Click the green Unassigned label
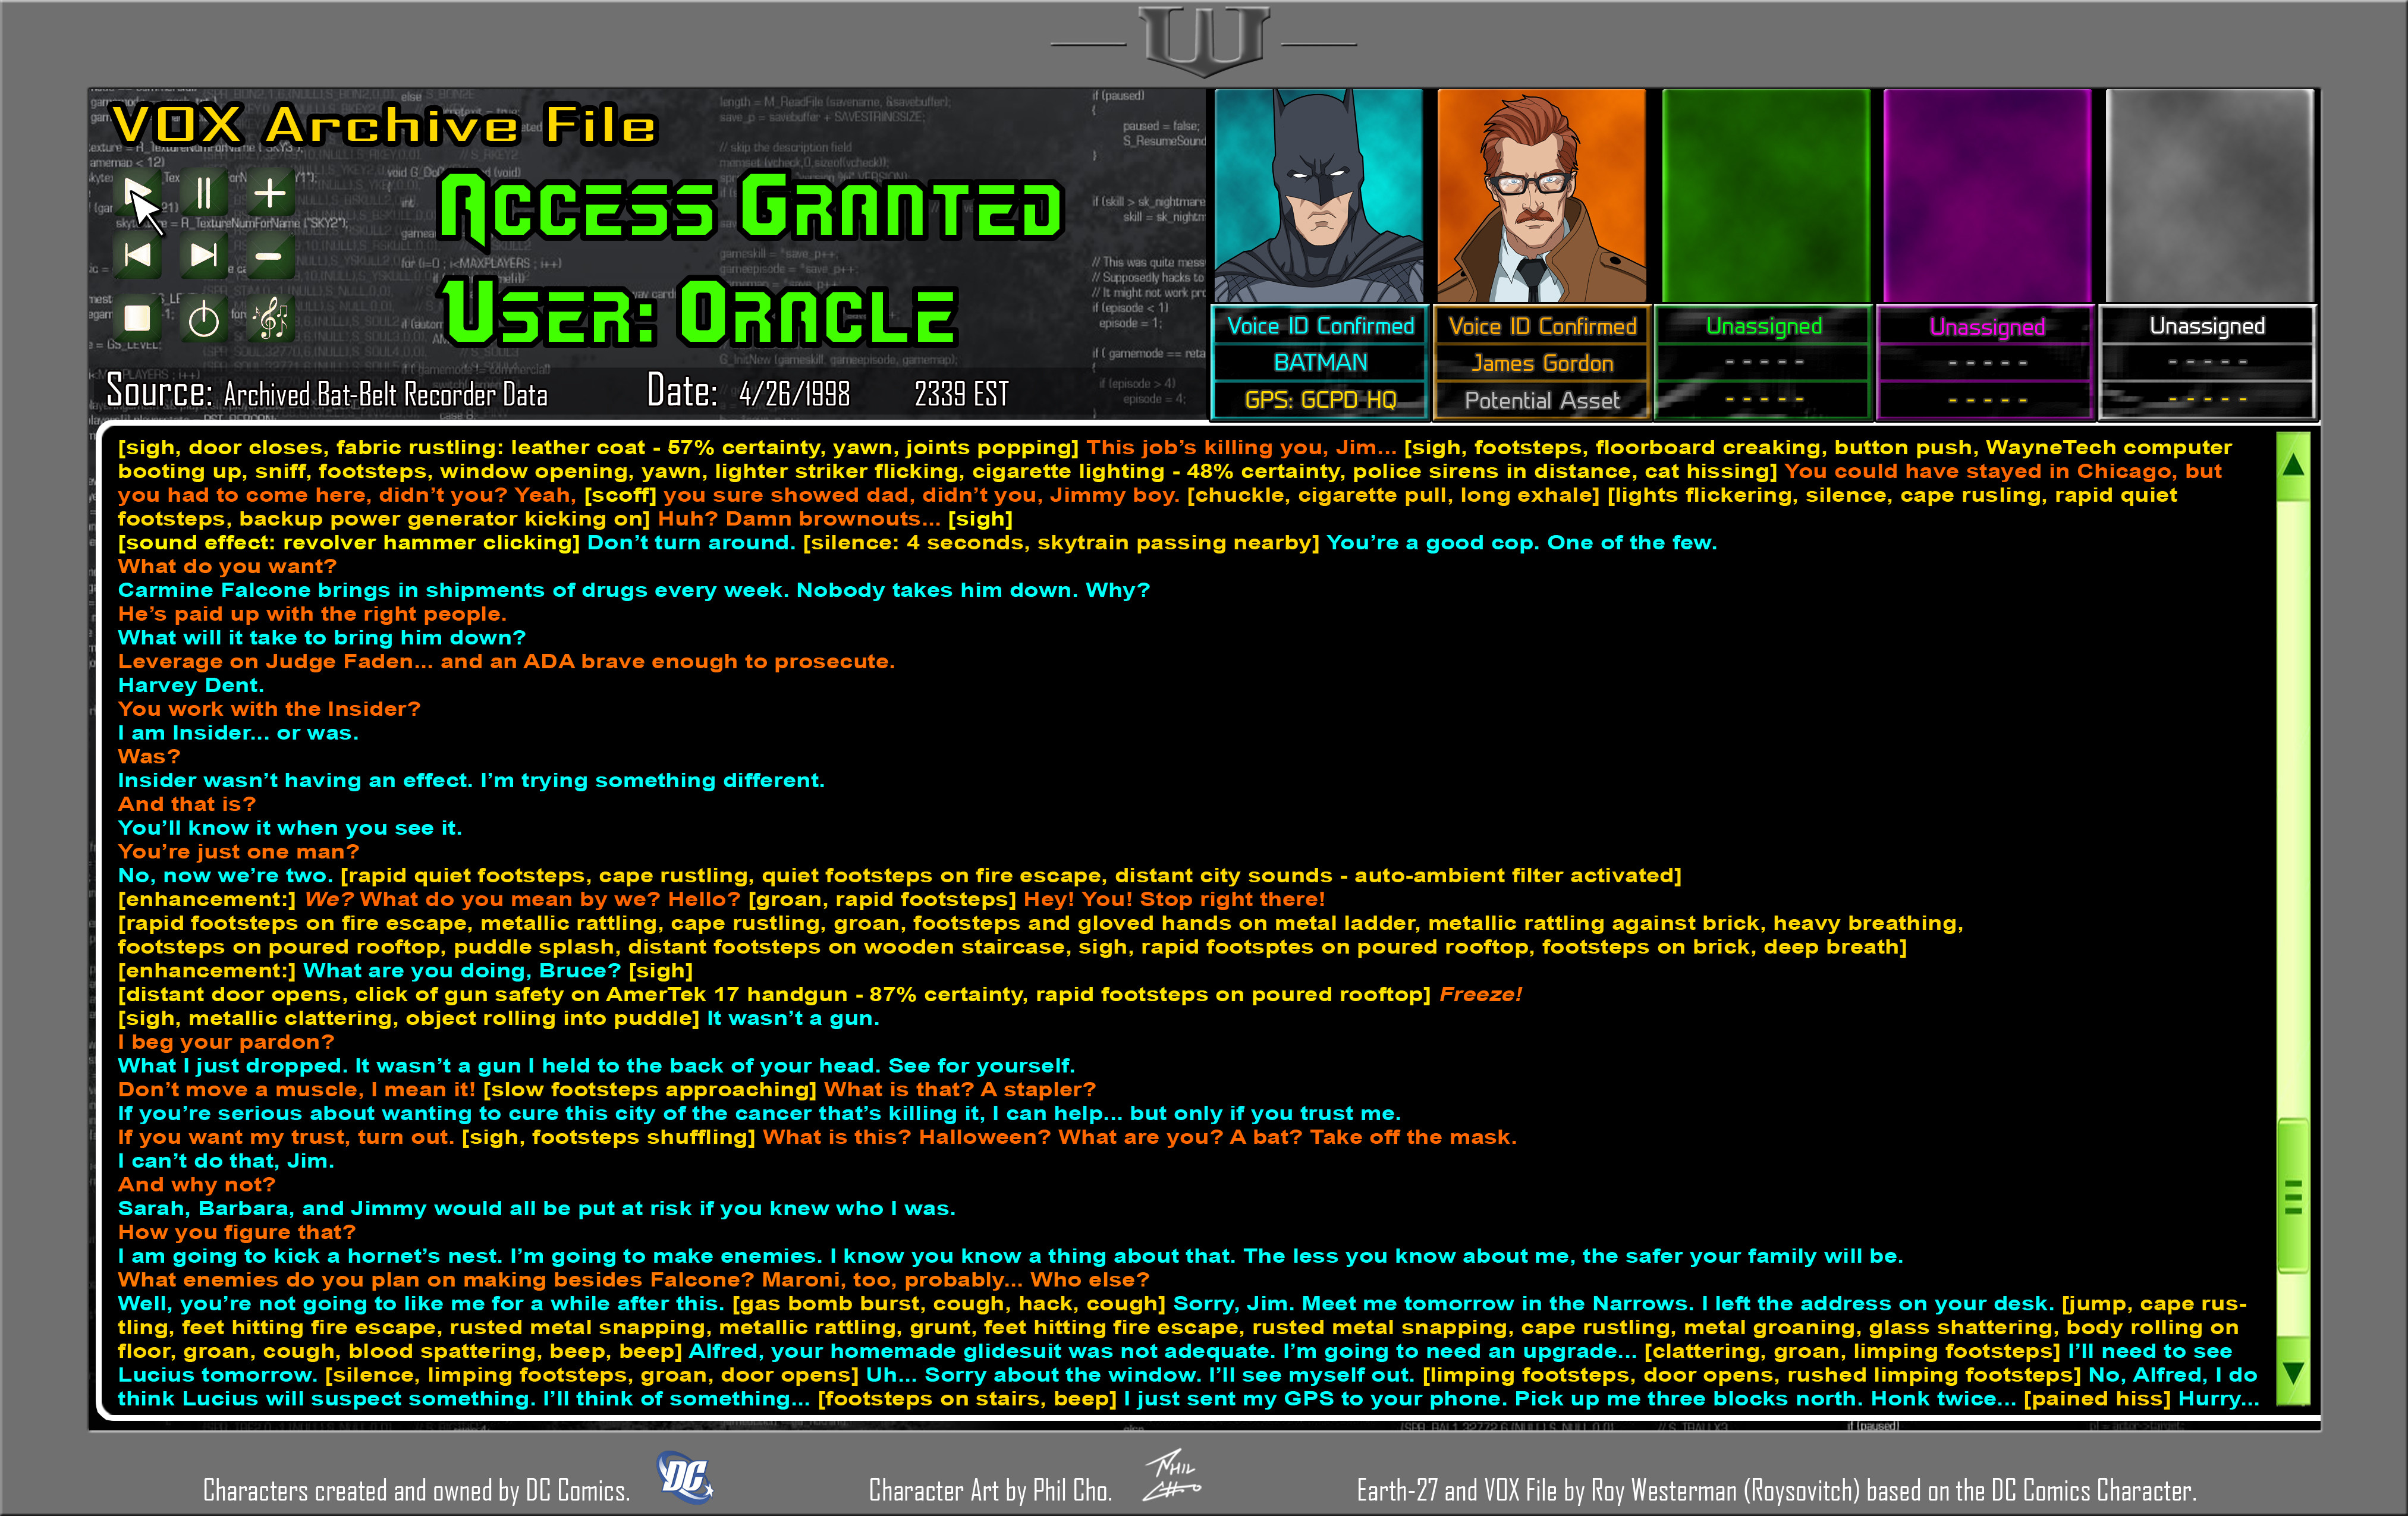Image resolution: width=2408 pixels, height=1516 pixels. tap(1764, 326)
